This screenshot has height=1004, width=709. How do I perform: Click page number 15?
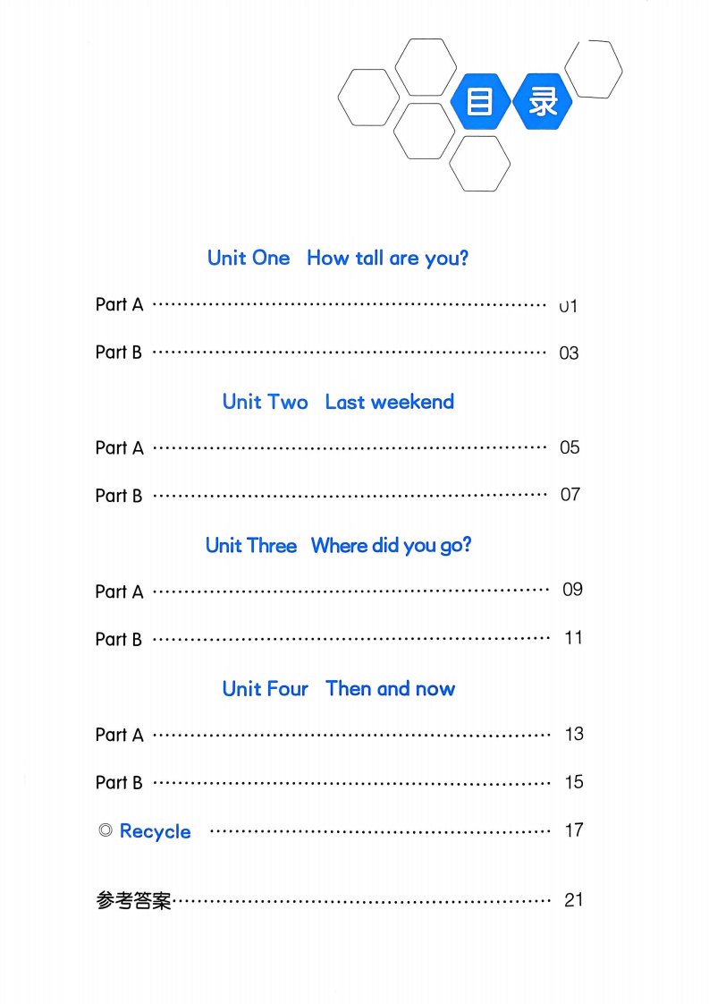pos(574,782)
